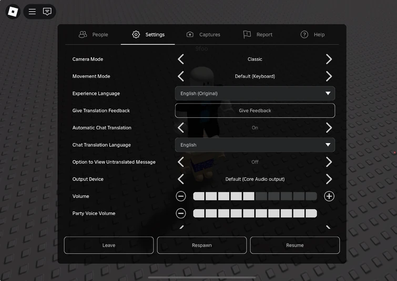This screenshot has height=281, width=397.
Task: Click the People tab icon
Action: click(x=83, y=34)
